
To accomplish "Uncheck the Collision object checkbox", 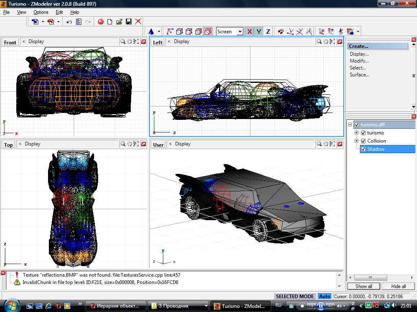I will tap(364, 141).
